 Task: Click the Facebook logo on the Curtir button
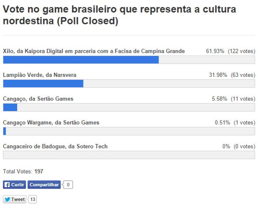coord(7,185)
